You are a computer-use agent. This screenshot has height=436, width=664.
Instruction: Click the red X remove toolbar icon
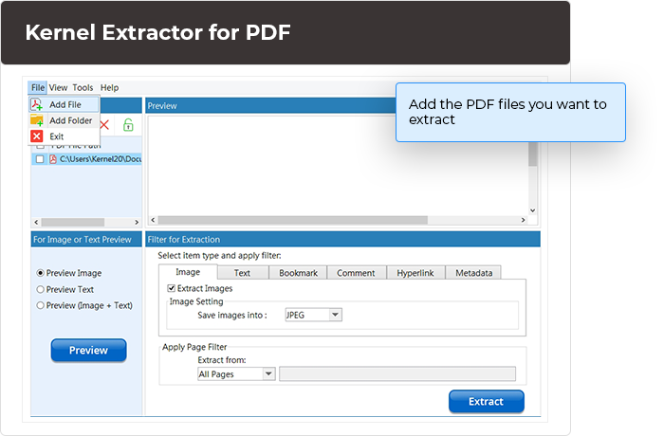tap(106, 124)
